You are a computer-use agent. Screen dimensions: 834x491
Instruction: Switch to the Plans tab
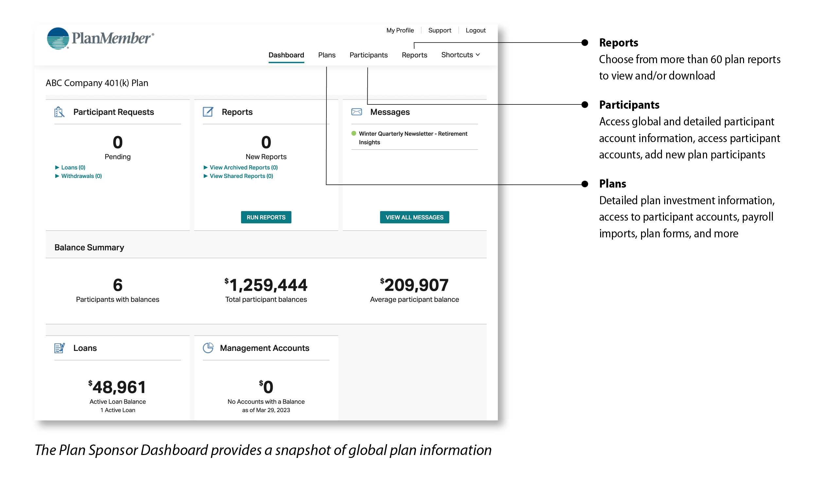[327, 55]
